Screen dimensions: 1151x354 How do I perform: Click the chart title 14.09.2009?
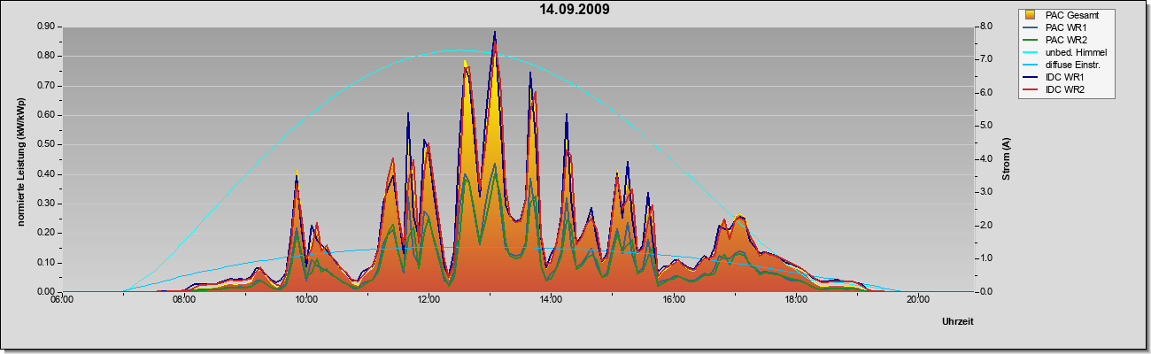click(575, 10)
